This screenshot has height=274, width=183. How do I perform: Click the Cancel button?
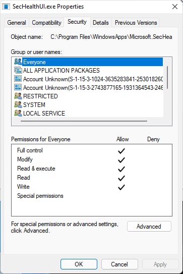[119, 264]
